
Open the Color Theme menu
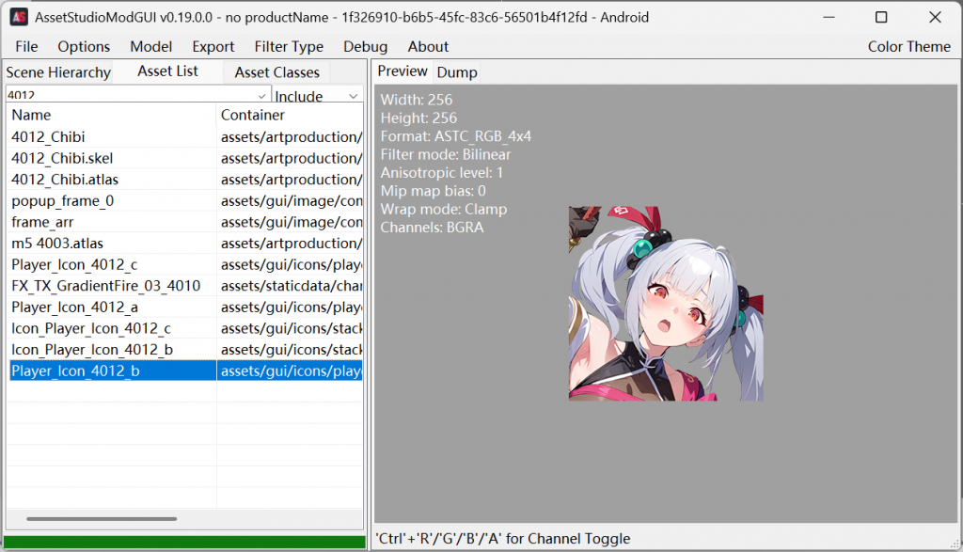click(909, 47)
